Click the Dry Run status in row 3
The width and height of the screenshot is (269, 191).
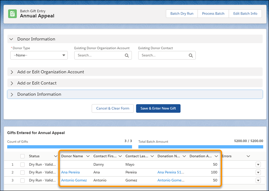42,180
